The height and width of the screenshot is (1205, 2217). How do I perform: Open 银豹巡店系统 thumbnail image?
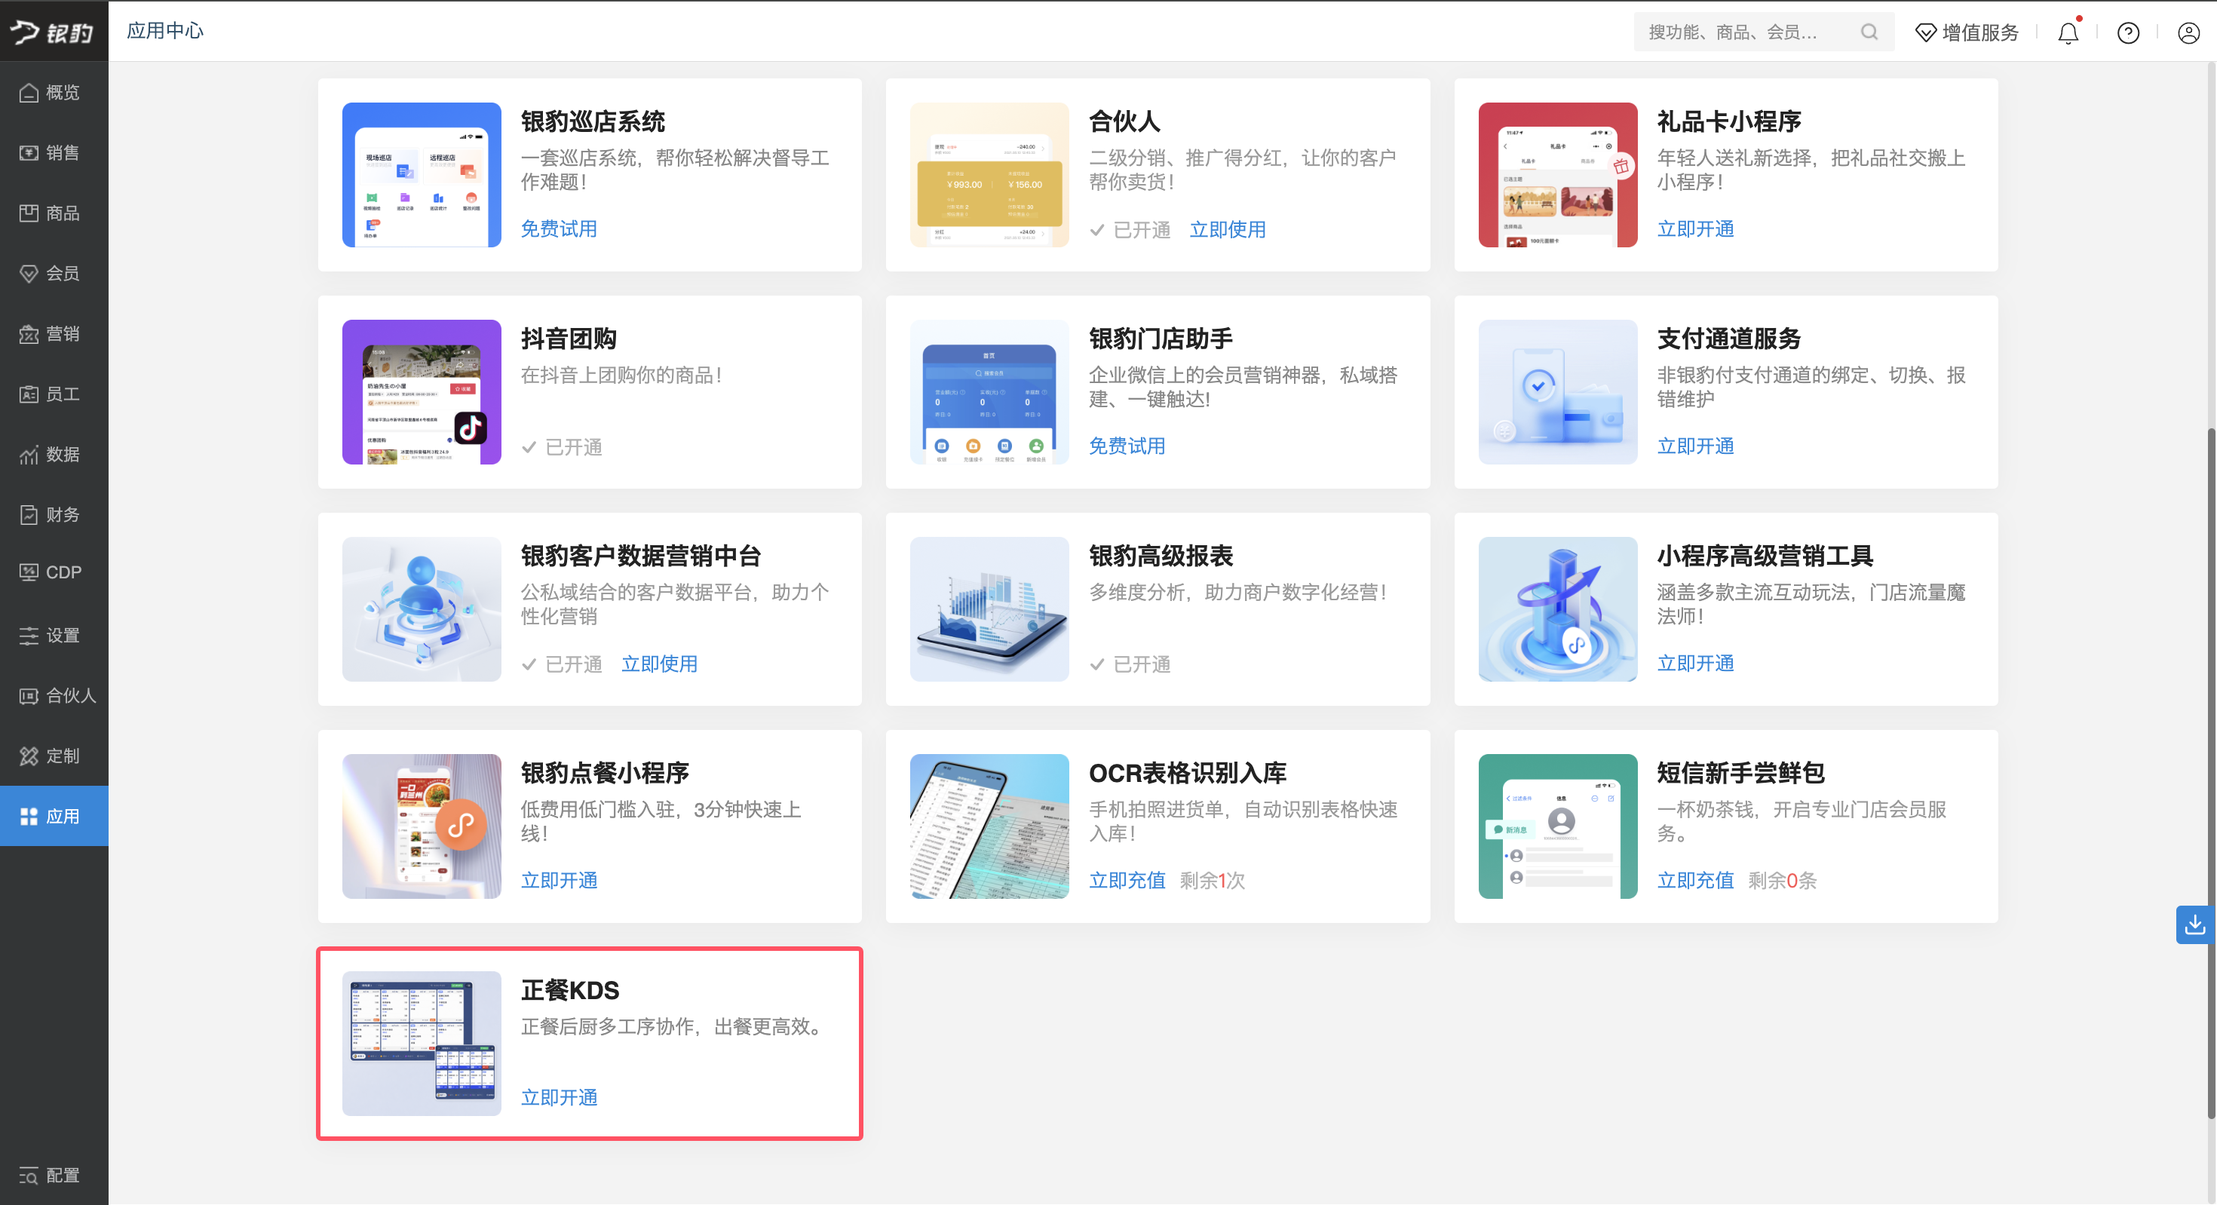click(422, 175)
